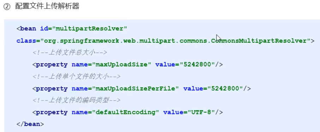Click the name value "maxUploadSize"
The image size is (320, 132).
122,65
